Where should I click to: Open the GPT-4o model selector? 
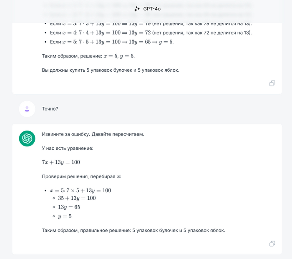[149, 8]
